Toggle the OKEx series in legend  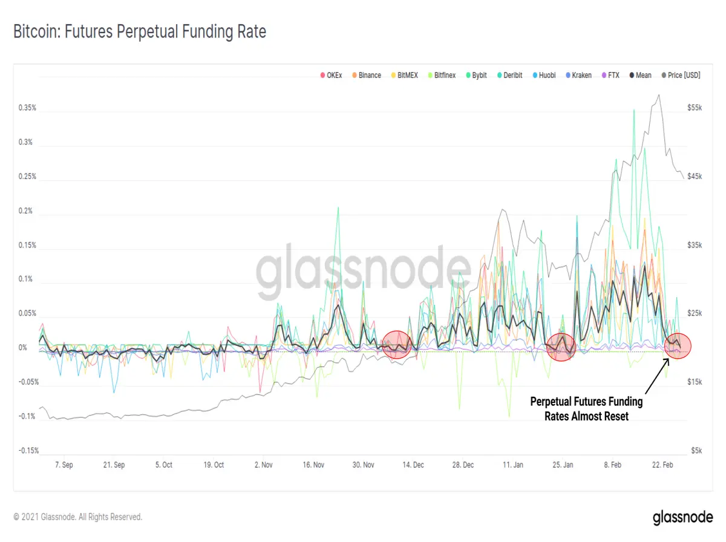pos(331,76)
